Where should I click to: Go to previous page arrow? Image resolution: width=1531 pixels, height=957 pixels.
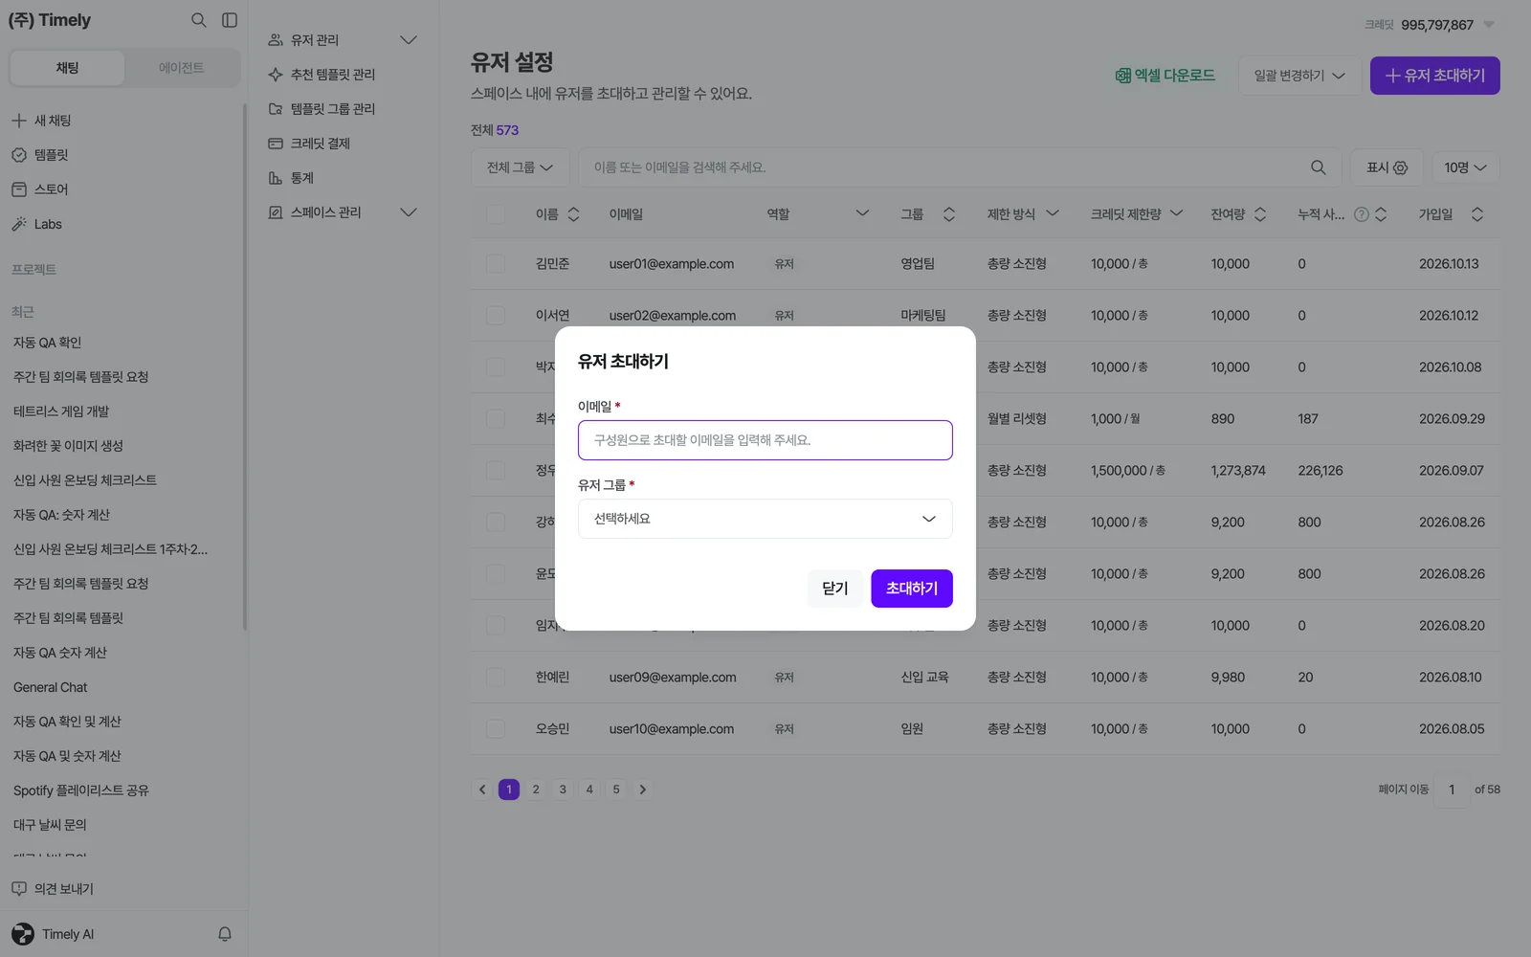[x=482, y=790]
